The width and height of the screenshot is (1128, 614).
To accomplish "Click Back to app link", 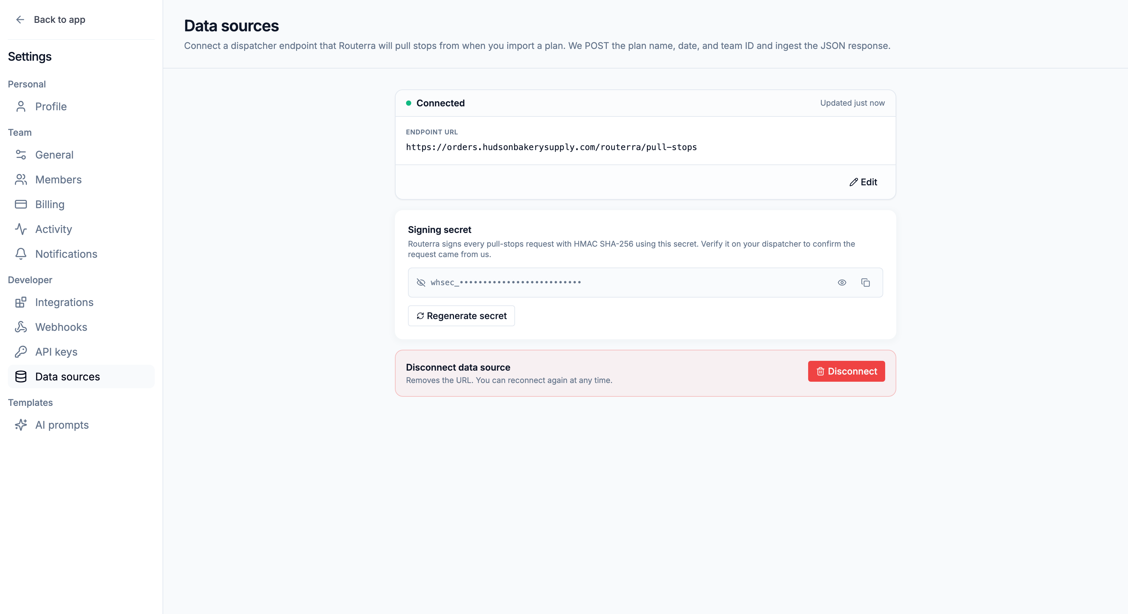I will [50, 20].
